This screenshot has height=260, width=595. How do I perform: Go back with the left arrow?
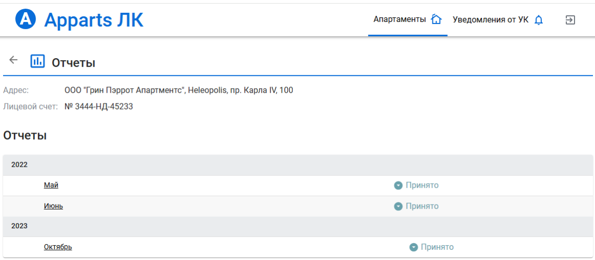[13, 60]
